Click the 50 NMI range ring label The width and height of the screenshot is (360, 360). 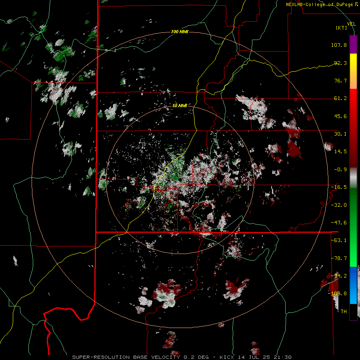[x=180, y=106]
